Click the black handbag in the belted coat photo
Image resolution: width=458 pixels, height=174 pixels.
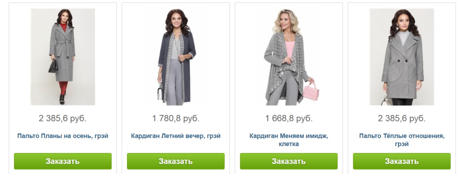coord(53,66)
